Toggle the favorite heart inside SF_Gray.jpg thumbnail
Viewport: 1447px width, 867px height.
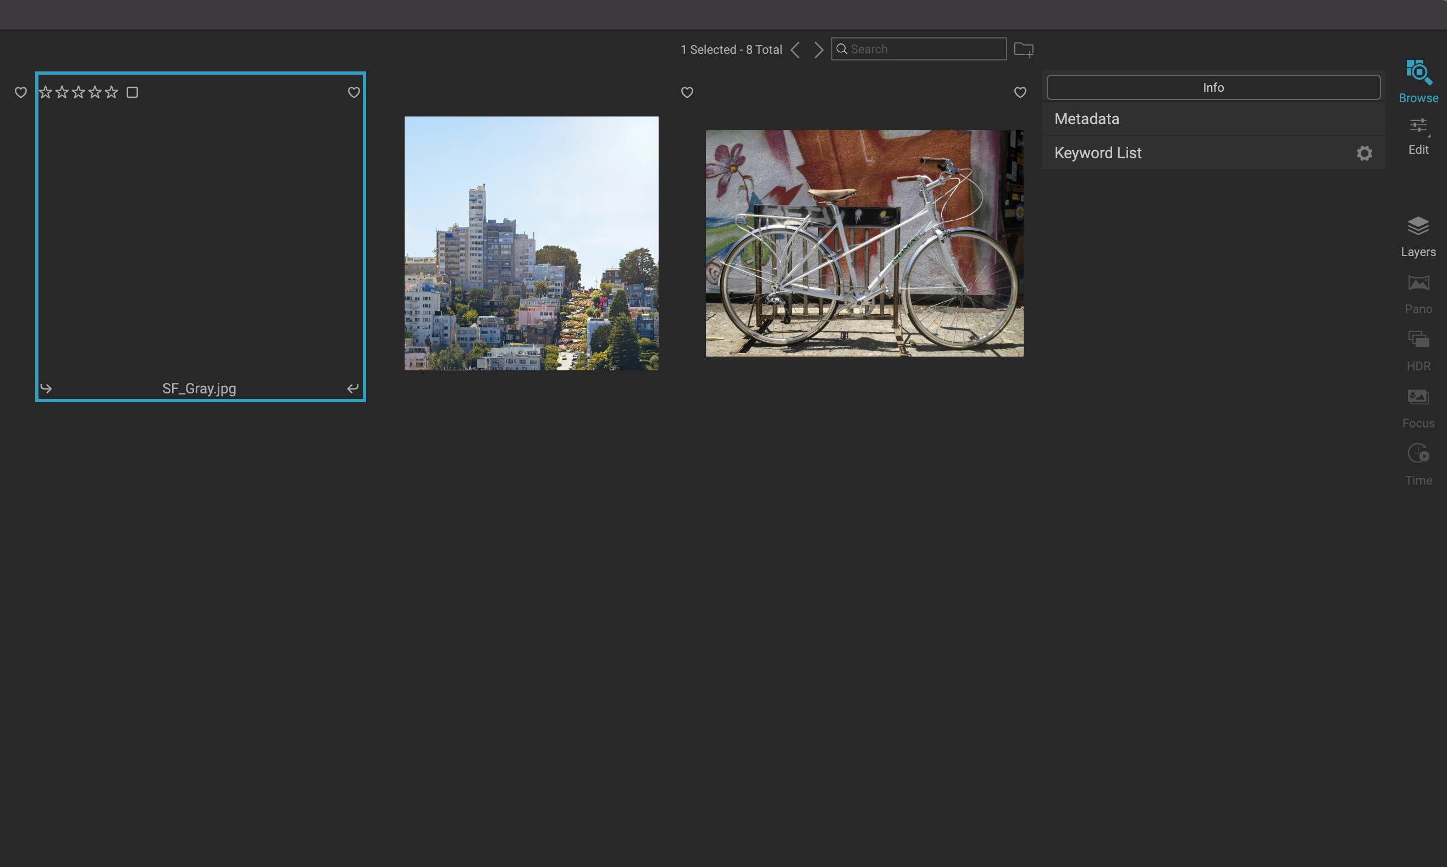[x=354, y=92]
